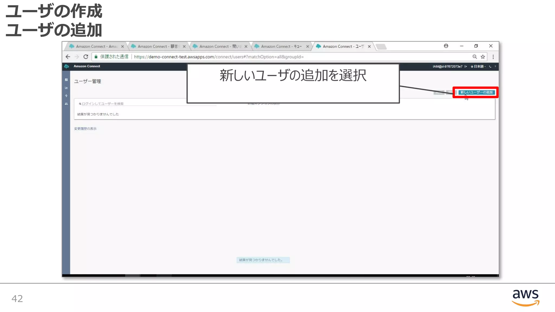Viewport: 555px width, 312px height.
Task: Open the softphone icon in the header
Action: 490,66
